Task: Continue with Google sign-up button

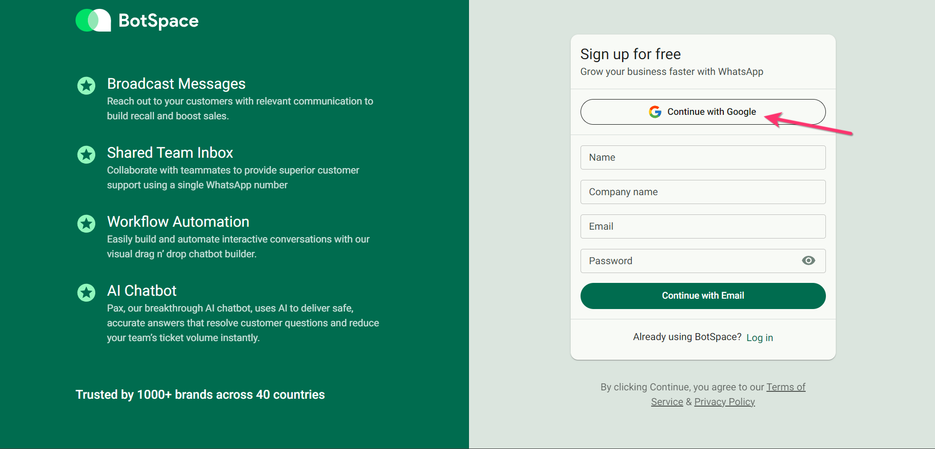Action: point(703,112)
